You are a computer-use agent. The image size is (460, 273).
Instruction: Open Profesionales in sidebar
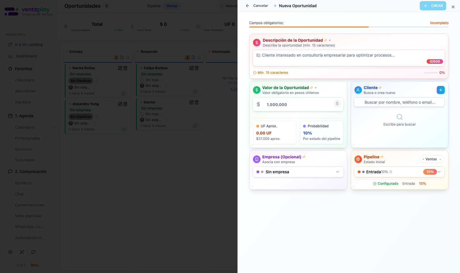point(27,138)
